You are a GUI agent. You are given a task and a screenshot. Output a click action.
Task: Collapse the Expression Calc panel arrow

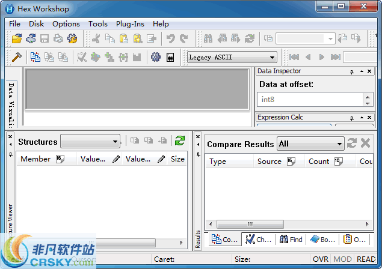[362, 118]
